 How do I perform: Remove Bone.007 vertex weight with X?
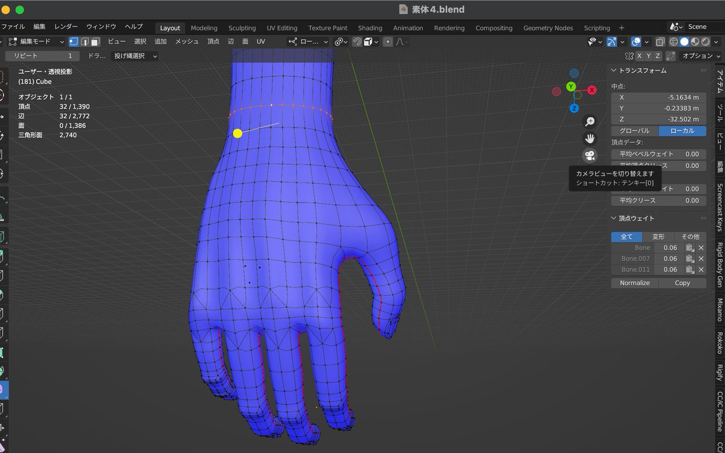click(701, 259)
